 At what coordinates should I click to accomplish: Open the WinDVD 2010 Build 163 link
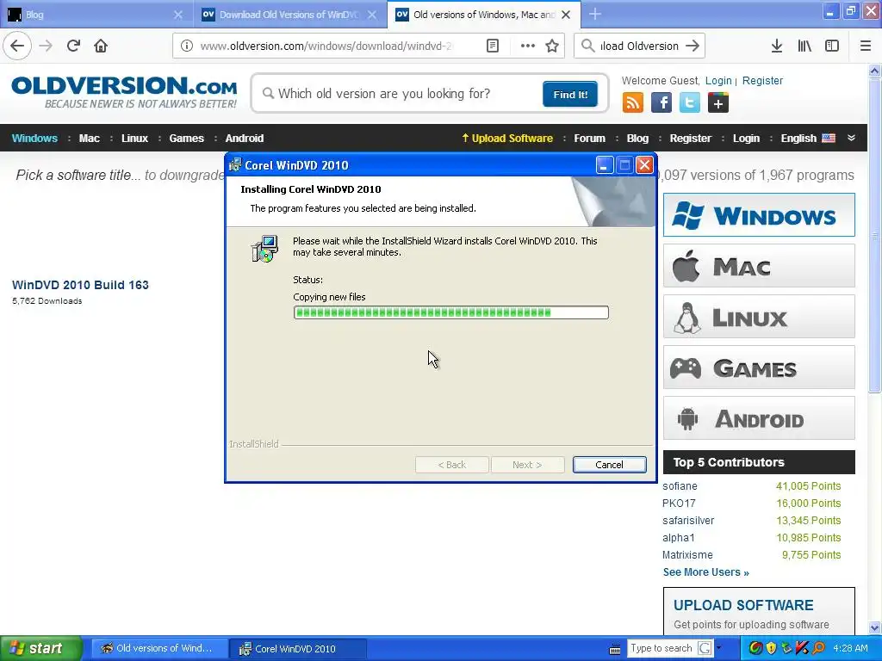point(80,285)
